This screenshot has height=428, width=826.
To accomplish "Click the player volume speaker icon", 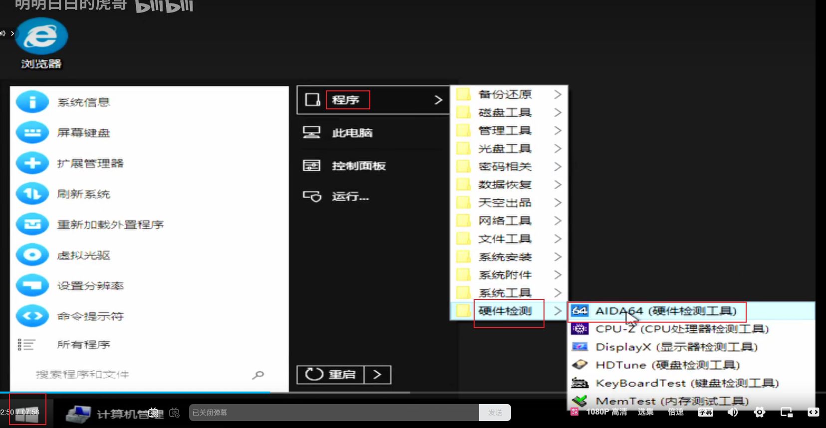I will (733, 412).
